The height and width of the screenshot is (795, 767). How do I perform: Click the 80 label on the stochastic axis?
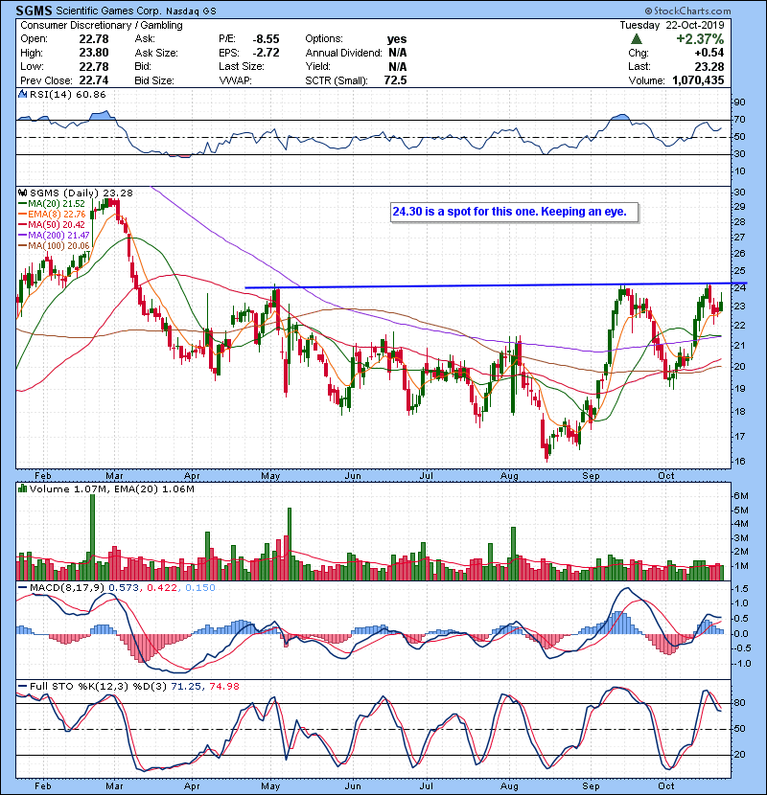point(739,702)
